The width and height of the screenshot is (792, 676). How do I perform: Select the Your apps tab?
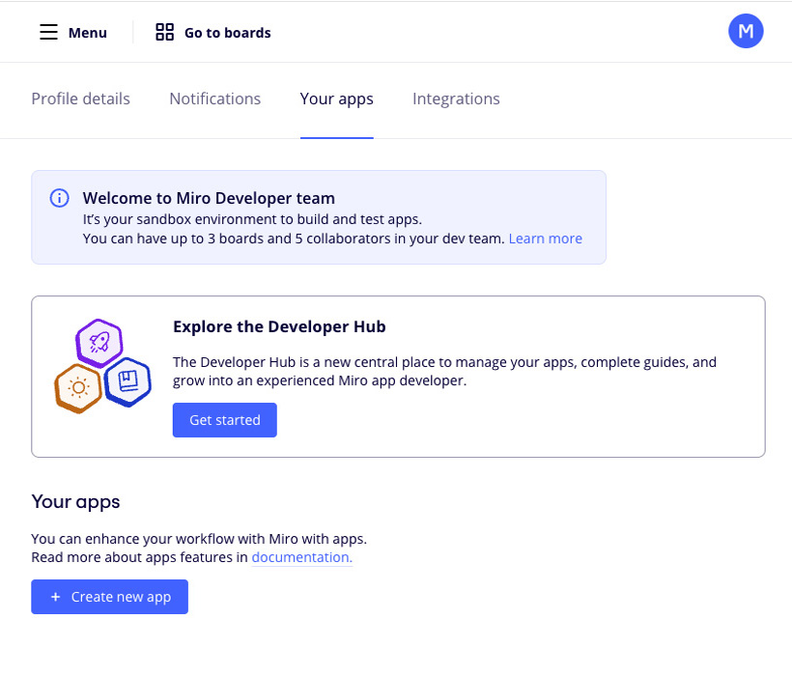(x=337, y=99)
